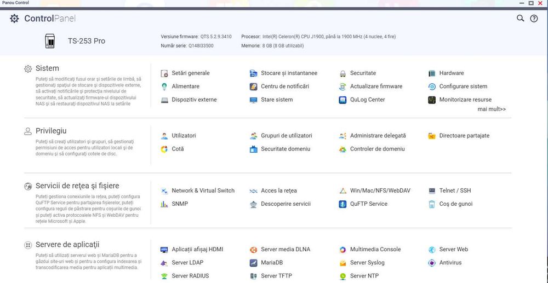Open the Setări generale link
548x283 pixels.
[191, 73]
